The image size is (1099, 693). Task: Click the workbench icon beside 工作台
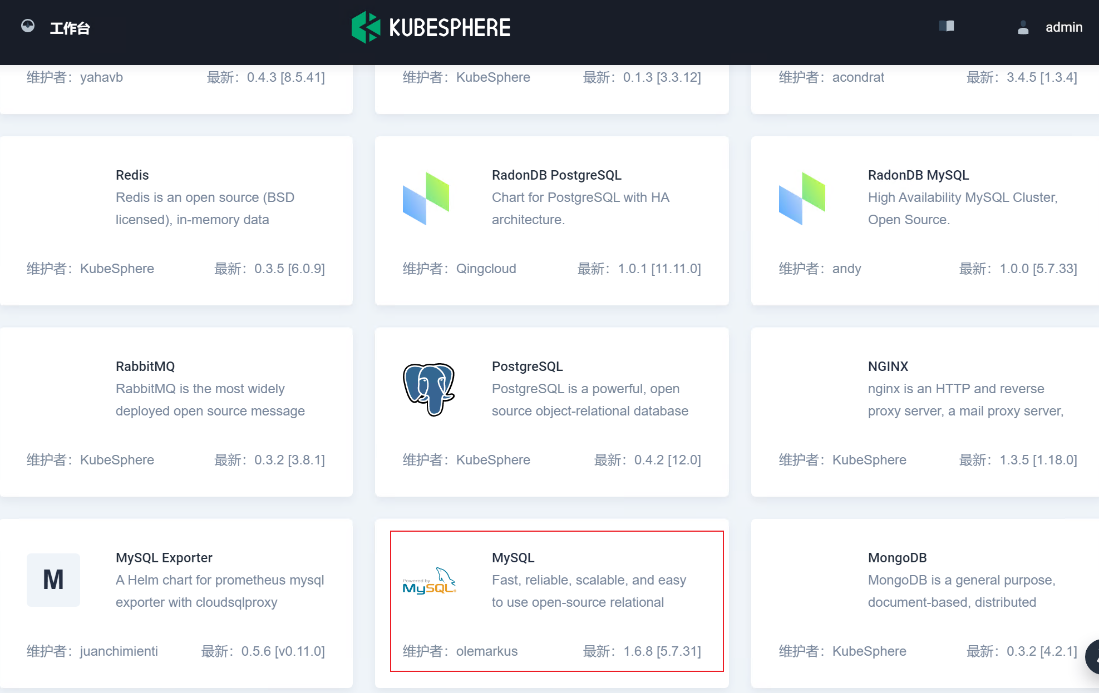[x=28, y=26]
